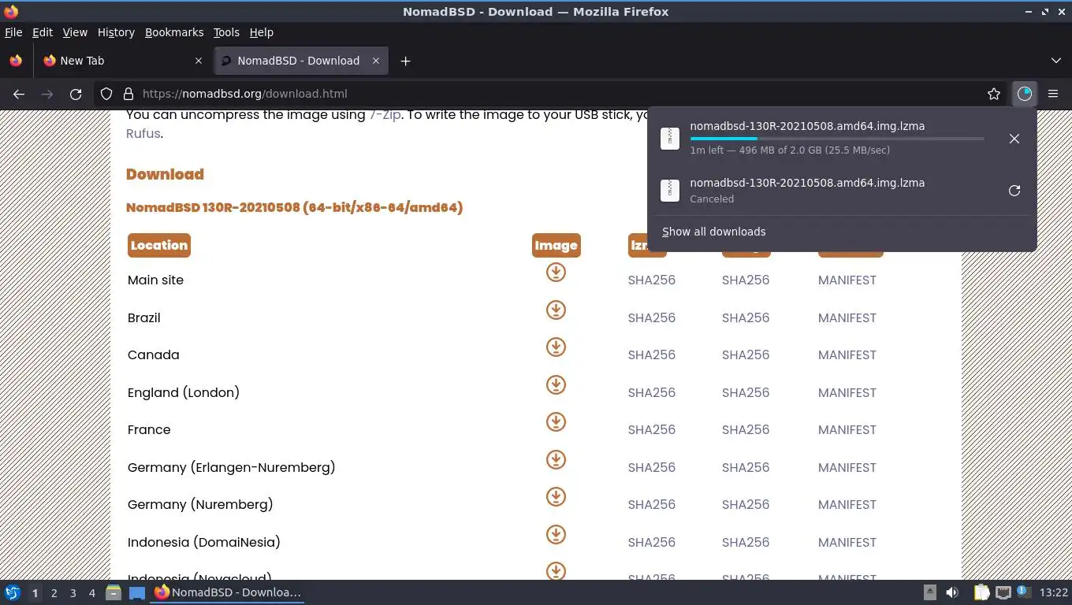Viewport: 1072px width, 605px height.
Task: Cancel the active nomadbsd download
Action: tap(1014, 139)
